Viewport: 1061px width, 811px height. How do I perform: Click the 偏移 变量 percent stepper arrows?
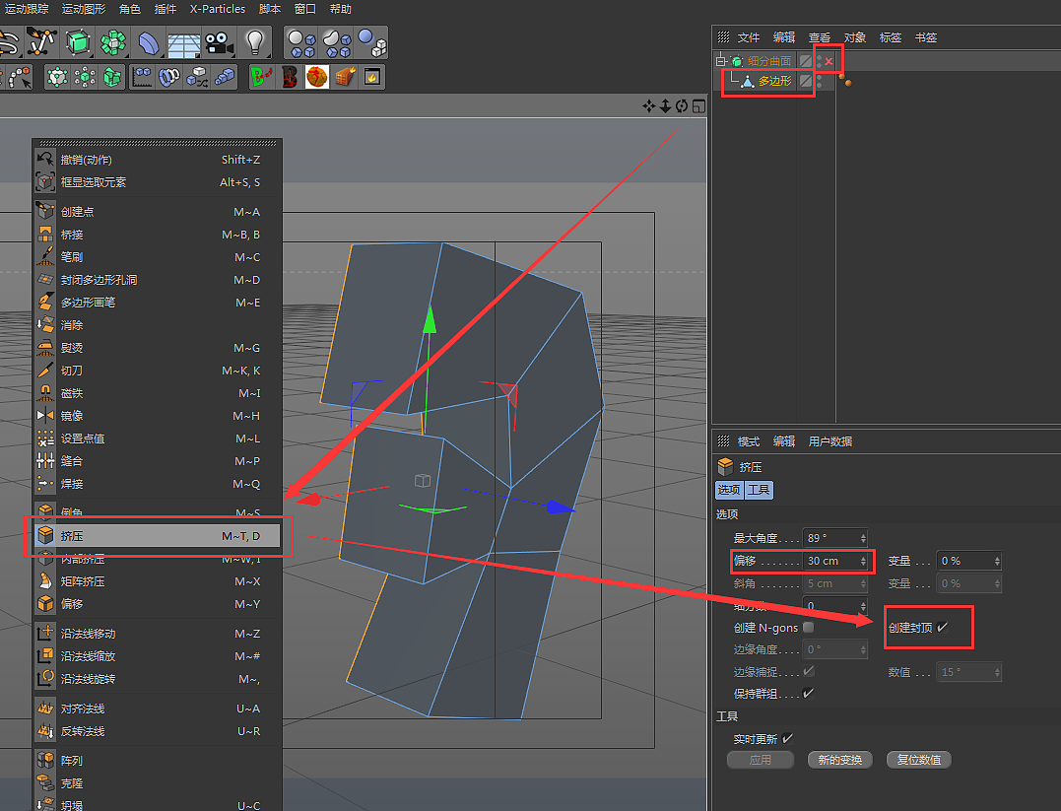pos(997,561)
